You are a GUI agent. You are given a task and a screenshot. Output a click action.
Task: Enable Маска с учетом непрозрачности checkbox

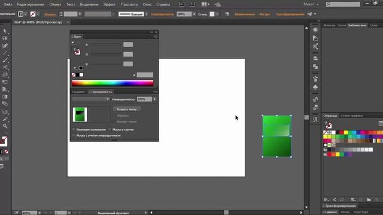click(x=74, y=136)
